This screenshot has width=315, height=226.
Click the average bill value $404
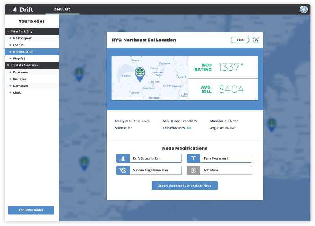[231, 89]
